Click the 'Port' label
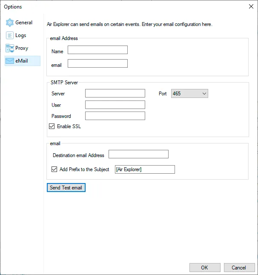 coord(163,94)
